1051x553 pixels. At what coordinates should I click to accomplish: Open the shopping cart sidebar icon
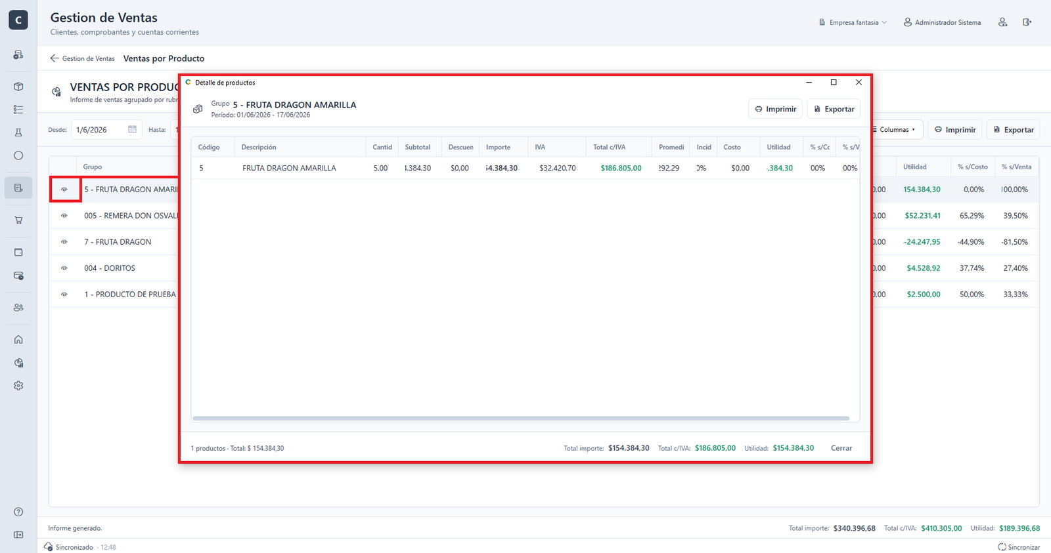18,220
